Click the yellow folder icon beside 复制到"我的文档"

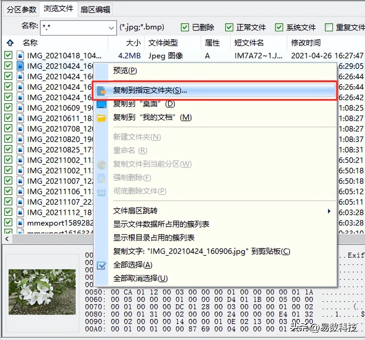(101, 117)
